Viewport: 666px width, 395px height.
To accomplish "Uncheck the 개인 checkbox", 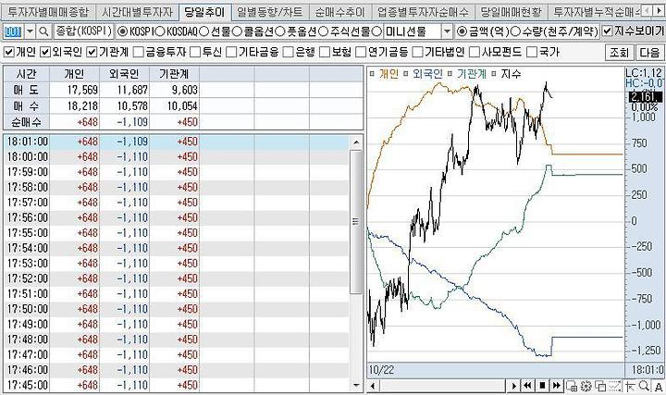I will tap(9, 52).
